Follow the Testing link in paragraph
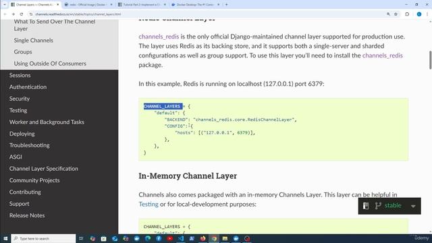This screenshot has height=243, width=432. [x=148, y=204]
